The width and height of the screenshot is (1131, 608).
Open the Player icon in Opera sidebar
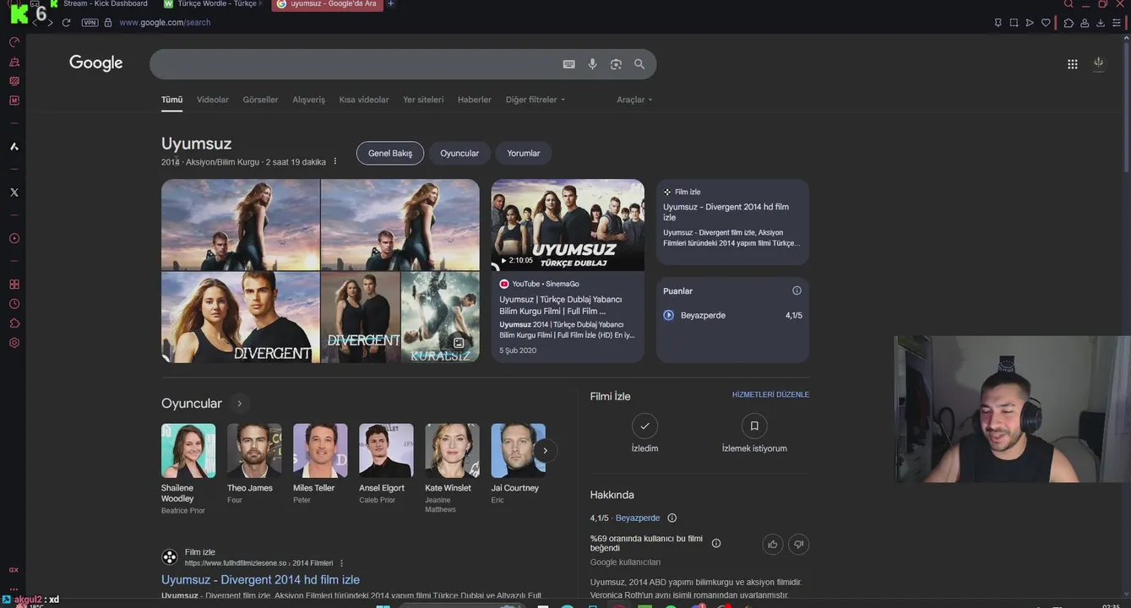[14, 238]
